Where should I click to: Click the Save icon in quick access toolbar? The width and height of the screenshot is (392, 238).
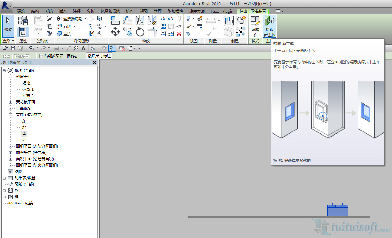coord(13,48)
